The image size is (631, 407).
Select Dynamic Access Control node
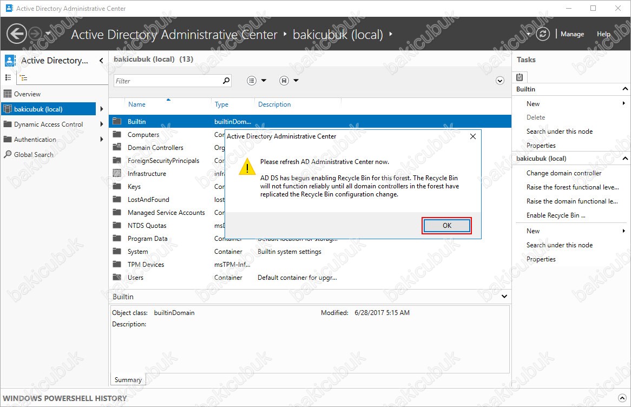click(x=49, y=124)
